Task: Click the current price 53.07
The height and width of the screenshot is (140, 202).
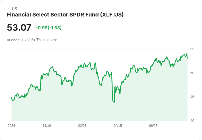Action: [x=19, y=27]
